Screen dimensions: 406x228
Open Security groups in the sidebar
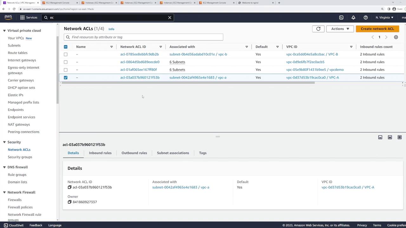(x=20, y=157)
